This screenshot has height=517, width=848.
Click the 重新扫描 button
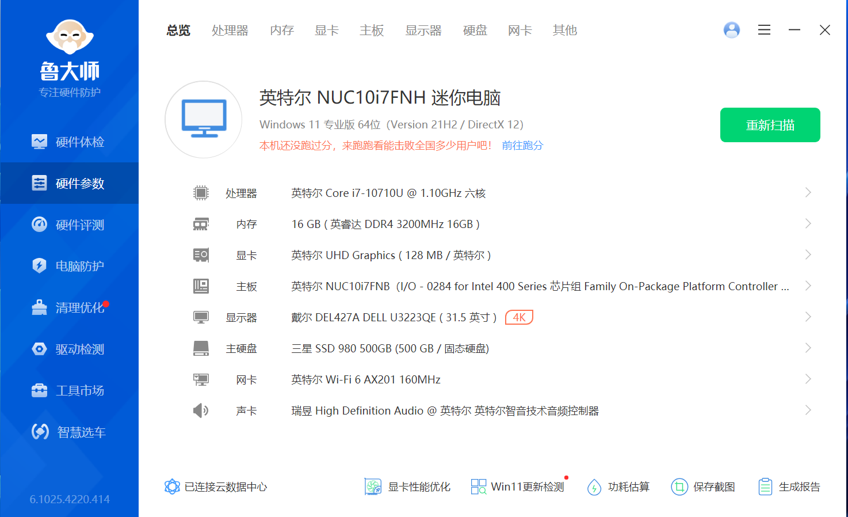click(770, 125)
